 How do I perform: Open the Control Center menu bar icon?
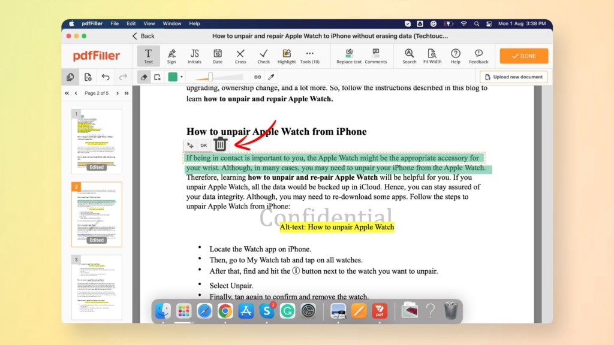pos(489,23)
